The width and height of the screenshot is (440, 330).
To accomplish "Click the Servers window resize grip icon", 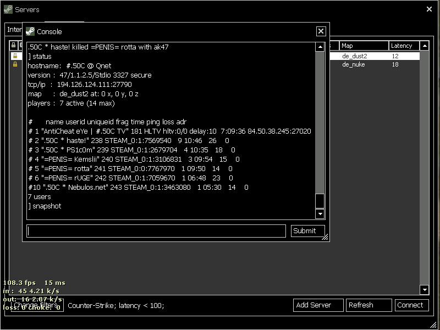I will click(x=433, y=324).
